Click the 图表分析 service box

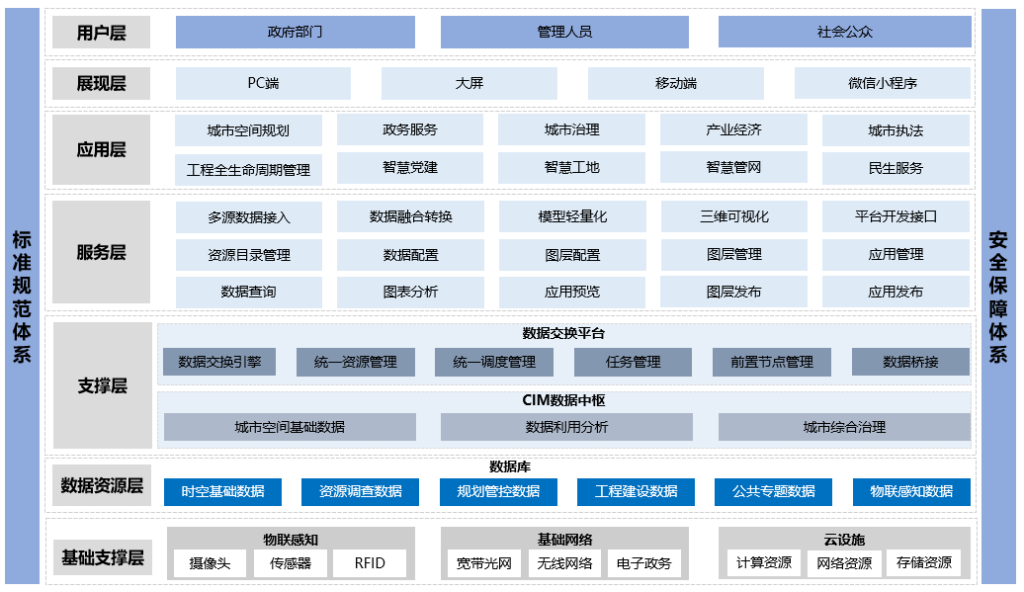coord(410,293)
